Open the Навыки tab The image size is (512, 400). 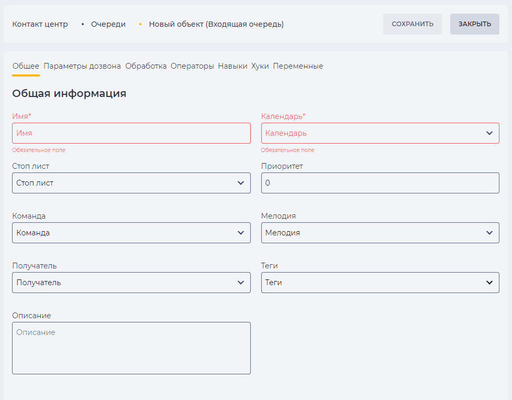pos(232,66)
